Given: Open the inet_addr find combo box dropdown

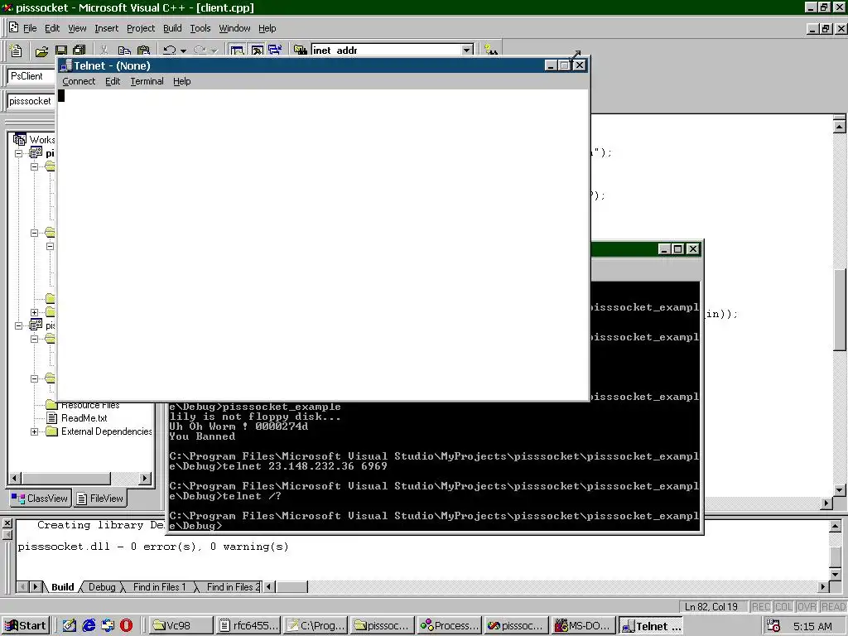Looking at the screenshot, I should coord(467,51).
